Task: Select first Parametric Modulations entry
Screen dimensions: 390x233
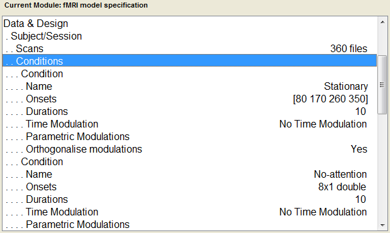Action: [190, 136]
